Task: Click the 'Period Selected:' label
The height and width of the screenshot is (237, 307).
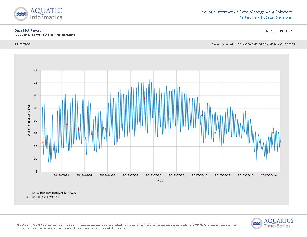Action: coord(222,44)
